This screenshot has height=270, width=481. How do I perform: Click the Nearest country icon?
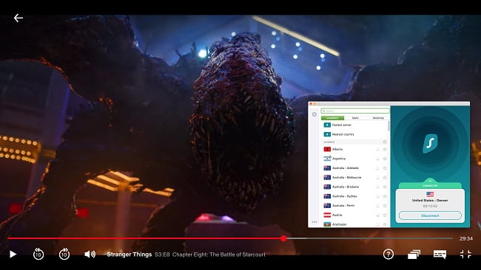point(327,134)
